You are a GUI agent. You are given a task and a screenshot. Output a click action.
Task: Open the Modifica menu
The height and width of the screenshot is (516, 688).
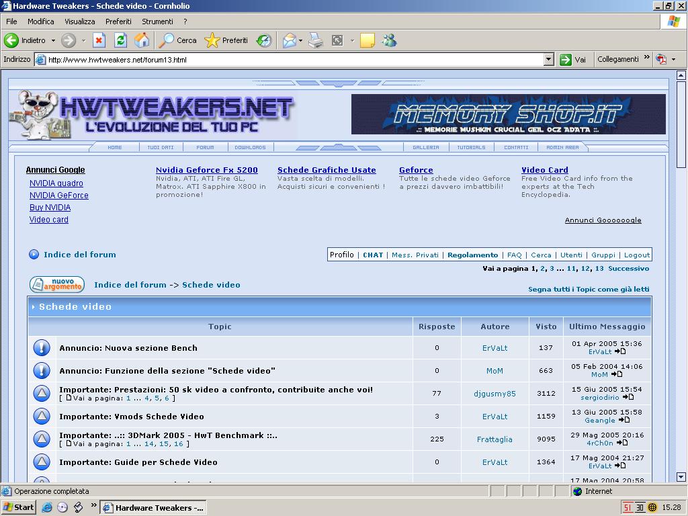[41, 21]
